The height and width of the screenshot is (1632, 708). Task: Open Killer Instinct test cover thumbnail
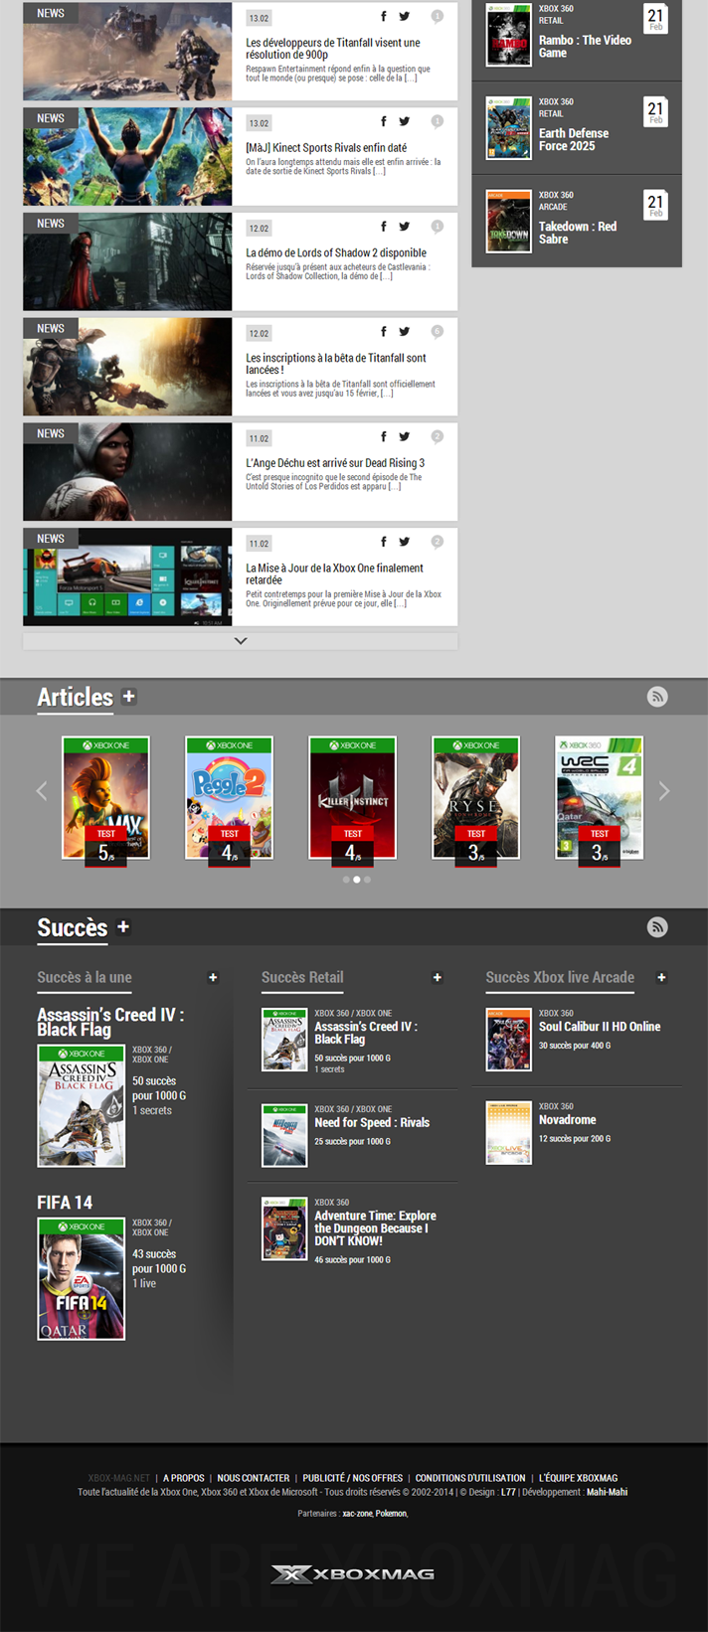coord(353,798)
